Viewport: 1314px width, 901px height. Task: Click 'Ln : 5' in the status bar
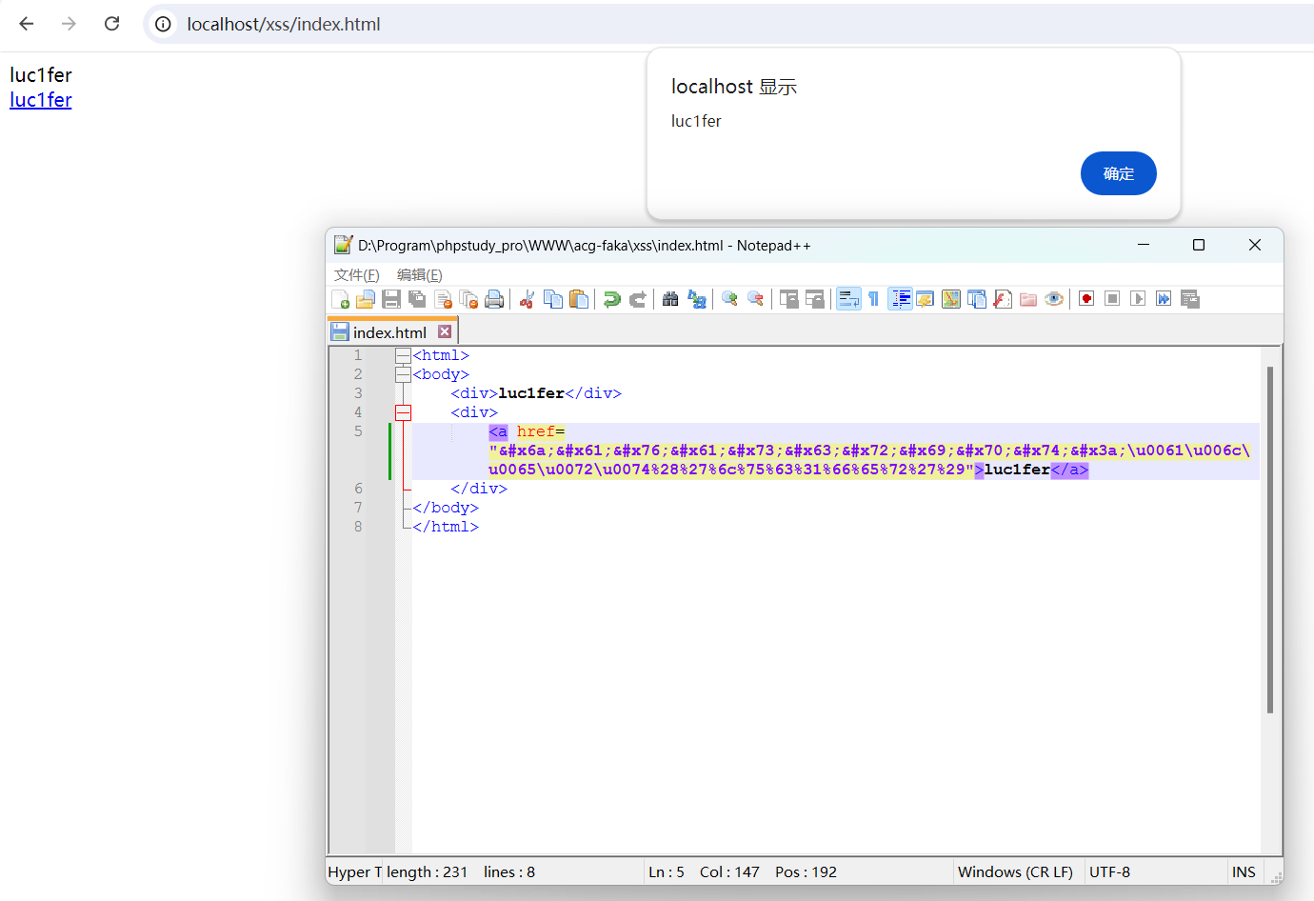pos(667,871)
